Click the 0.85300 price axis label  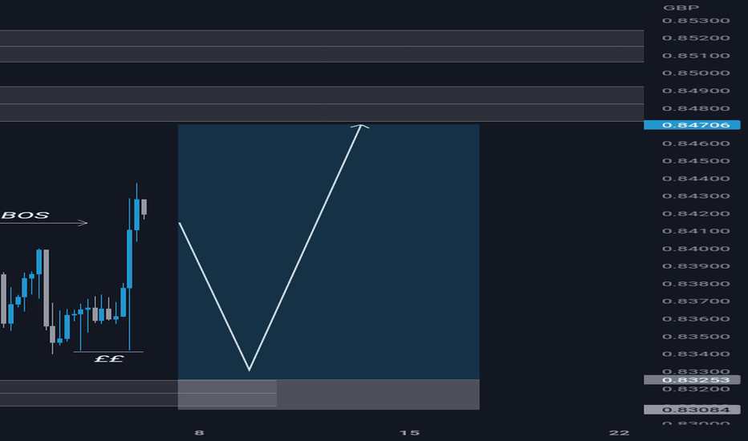point(696,21)
